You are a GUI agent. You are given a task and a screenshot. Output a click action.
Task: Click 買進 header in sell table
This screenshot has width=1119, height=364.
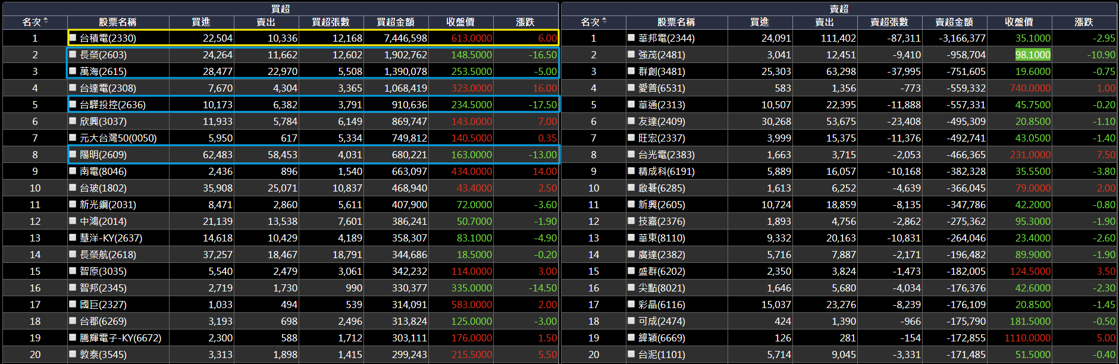[760, 22]
